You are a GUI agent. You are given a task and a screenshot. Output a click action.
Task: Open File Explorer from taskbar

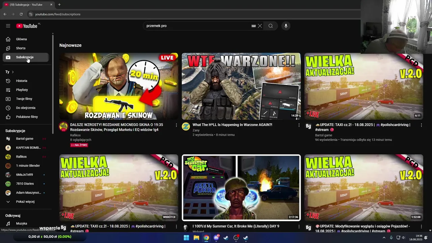196,238
